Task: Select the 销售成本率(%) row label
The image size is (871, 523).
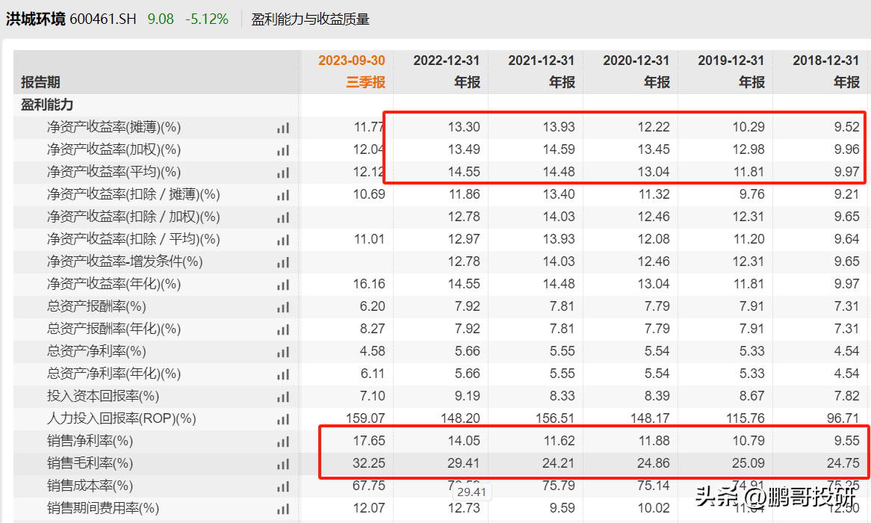Action: (x=90, y=486)
